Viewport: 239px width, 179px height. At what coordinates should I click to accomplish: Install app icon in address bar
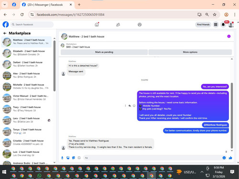click(x=199, y=15)
